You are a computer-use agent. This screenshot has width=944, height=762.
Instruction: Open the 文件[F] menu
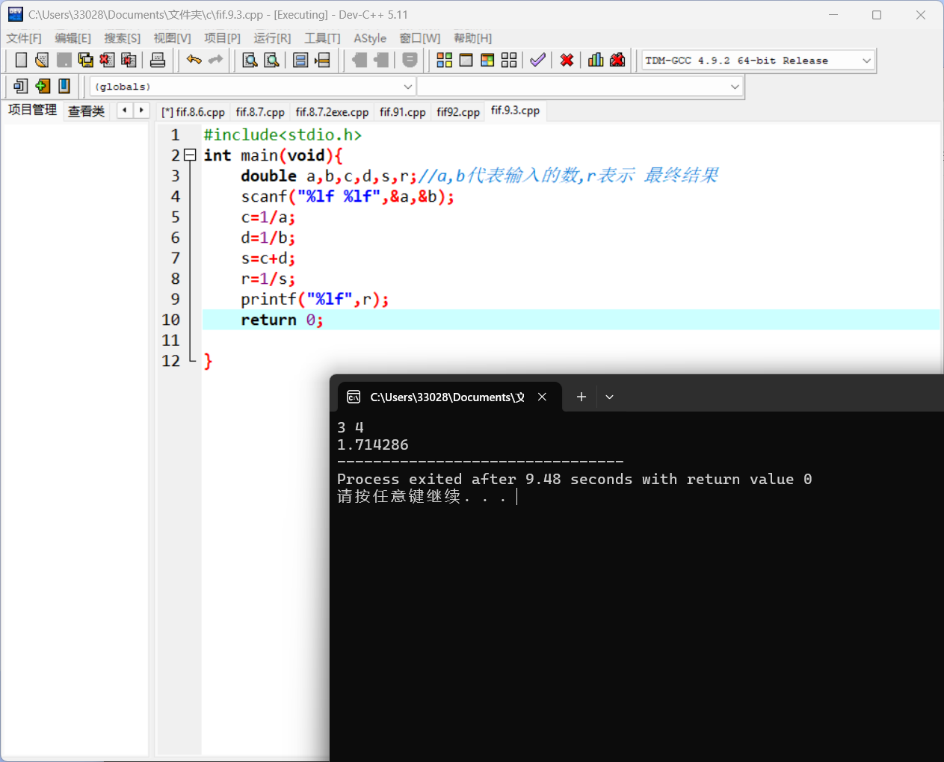coord(24,38)
